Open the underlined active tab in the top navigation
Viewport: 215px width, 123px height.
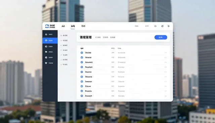[x=73, y=26]
